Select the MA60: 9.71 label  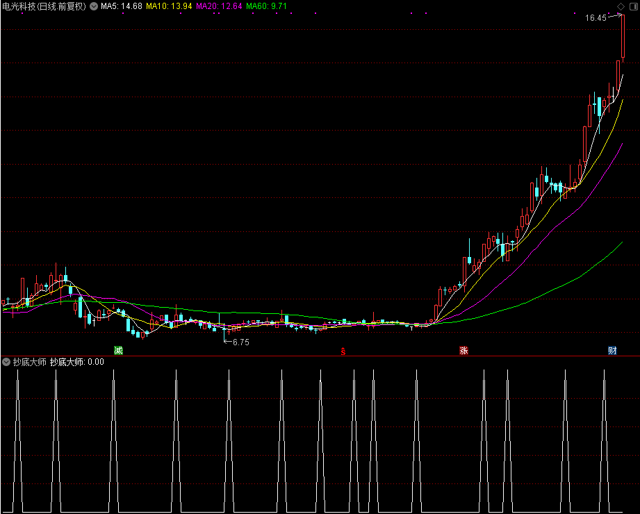pyautogui.click(x=267, y=6)
